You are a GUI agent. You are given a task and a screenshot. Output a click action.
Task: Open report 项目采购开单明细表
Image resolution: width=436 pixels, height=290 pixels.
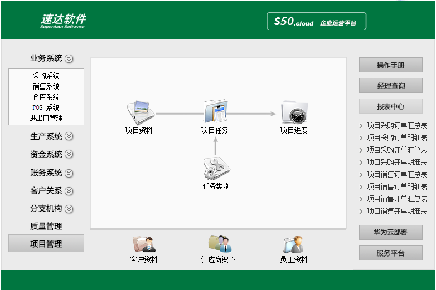coord(397,162)
